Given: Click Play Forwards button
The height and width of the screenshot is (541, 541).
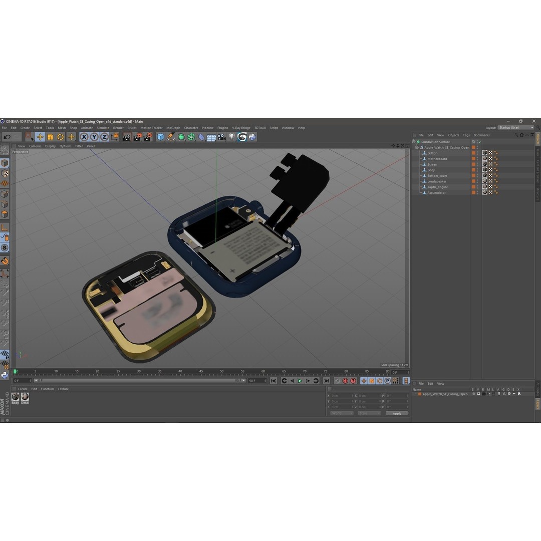Looking at the screenshot, I should click(300, 381).
